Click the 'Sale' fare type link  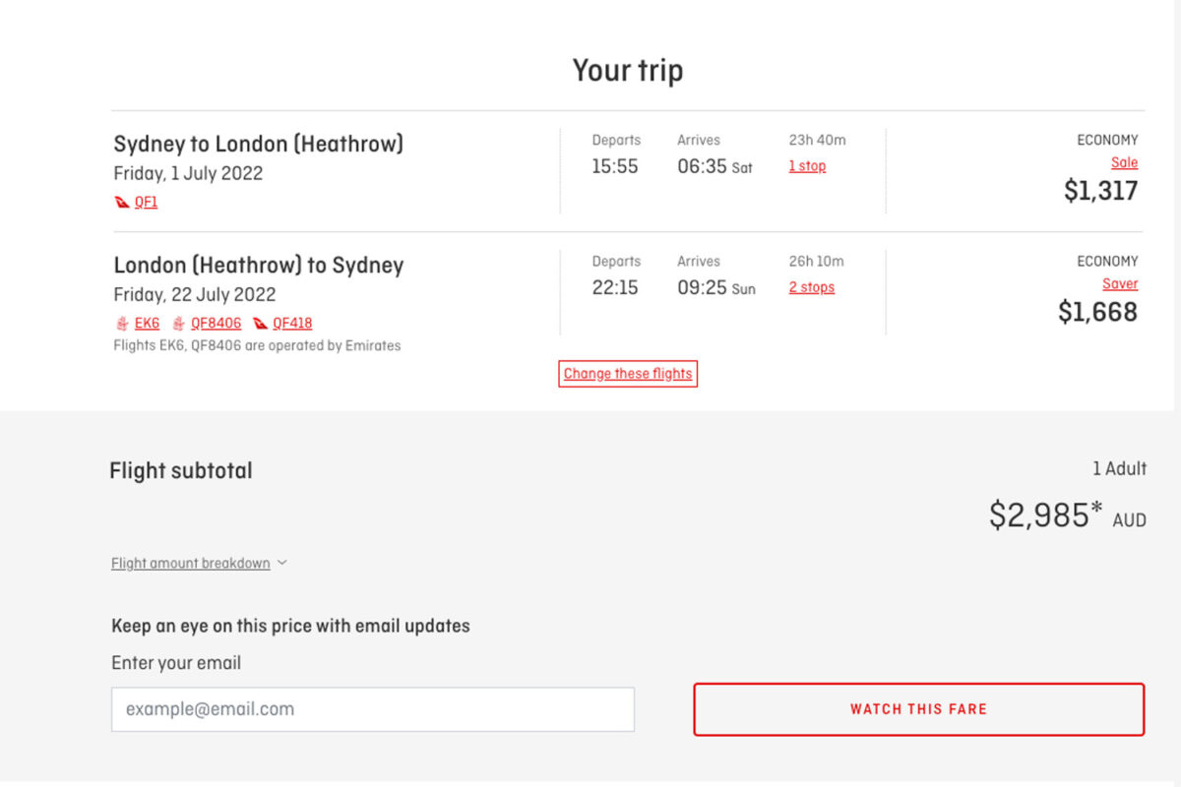pyautogui.click(x=1124, y=163)
